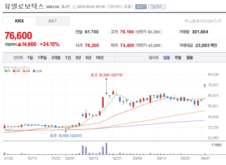Click the orange 60-day moving average legend
Image resolution: width=226 pixels, height=165 pixels.
(26, 71)
